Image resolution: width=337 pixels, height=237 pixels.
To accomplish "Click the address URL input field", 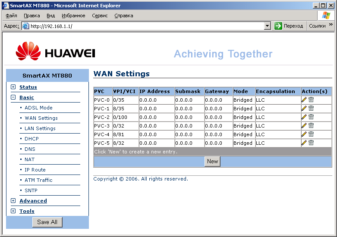I will (146, 26).
